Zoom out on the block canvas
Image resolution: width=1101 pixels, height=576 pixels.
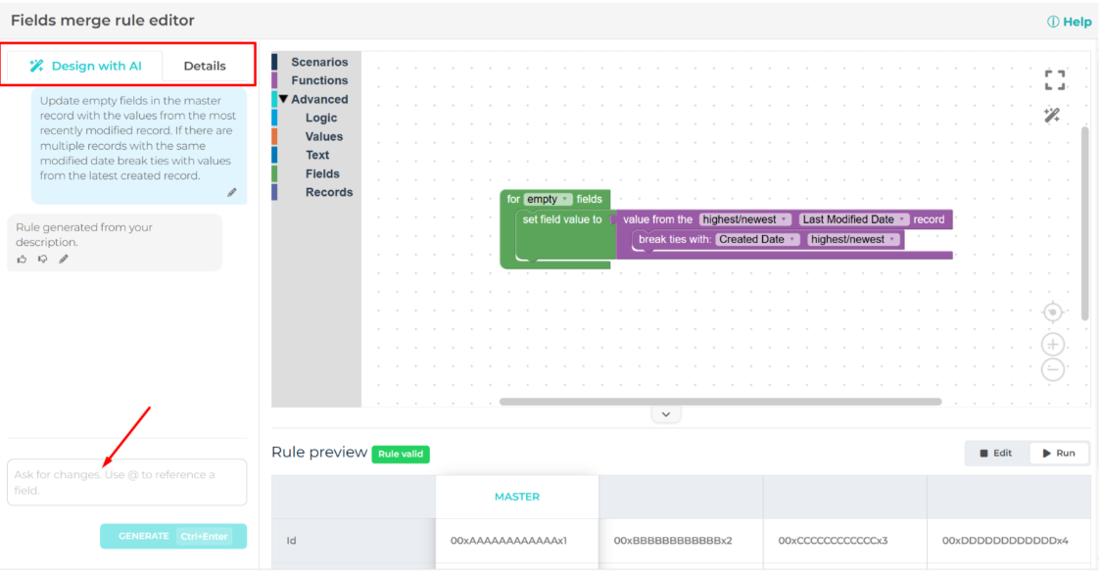(x=1053, y=369)
